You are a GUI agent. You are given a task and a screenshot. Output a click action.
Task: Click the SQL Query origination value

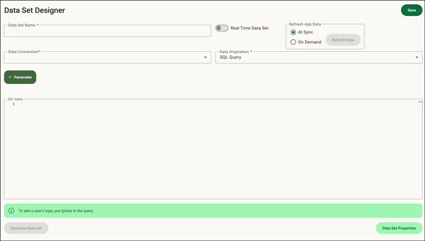point(230,57)
